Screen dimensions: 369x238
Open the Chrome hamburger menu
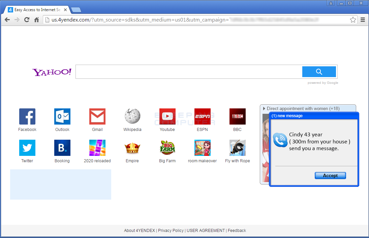point(363,20)
